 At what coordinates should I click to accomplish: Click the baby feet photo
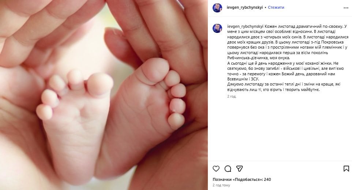[x=104, y=95]
